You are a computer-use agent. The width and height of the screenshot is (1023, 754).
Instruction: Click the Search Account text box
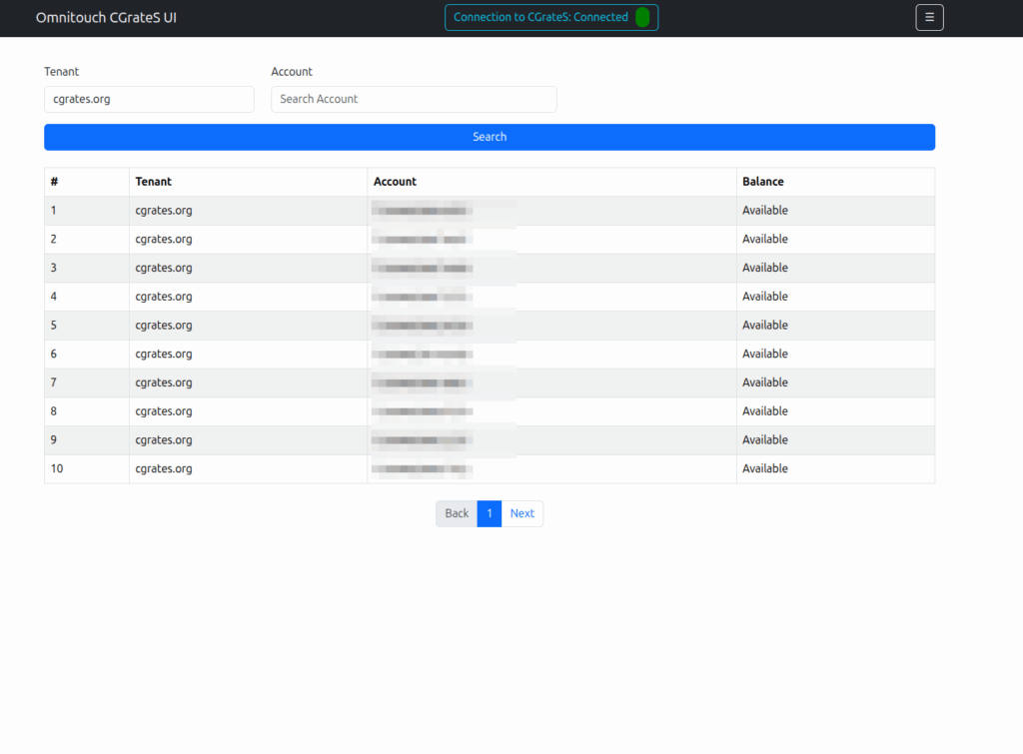[414, 99]
